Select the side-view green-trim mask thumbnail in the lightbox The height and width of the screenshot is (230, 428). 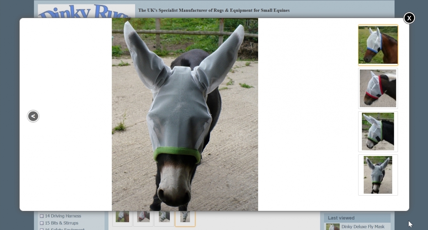(x=378, y=131)
